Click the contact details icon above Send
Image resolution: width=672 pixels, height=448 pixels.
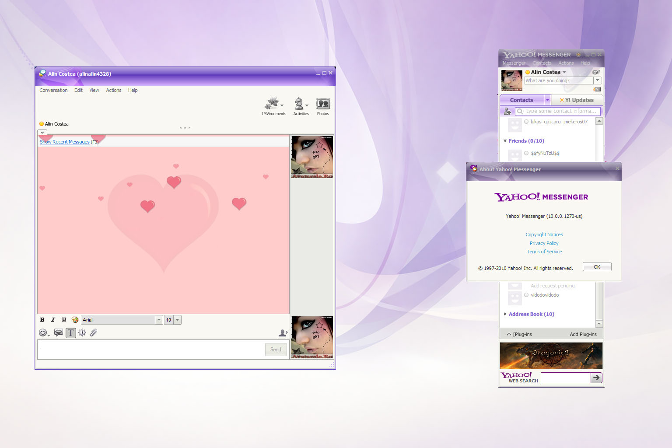(x=283, y=333)
